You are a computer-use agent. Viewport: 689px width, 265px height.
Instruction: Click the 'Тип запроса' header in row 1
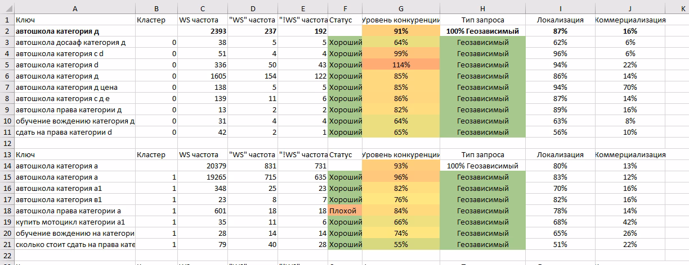coord(482,20)
